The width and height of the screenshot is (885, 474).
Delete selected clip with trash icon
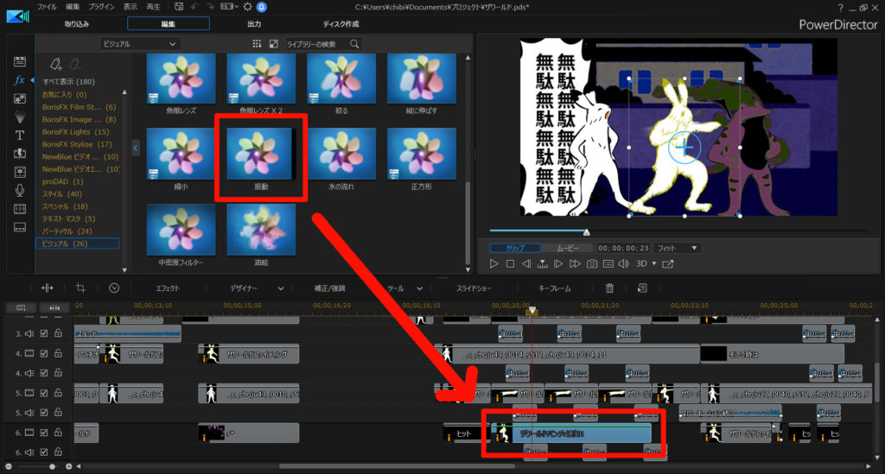click(x=609, y=288)
